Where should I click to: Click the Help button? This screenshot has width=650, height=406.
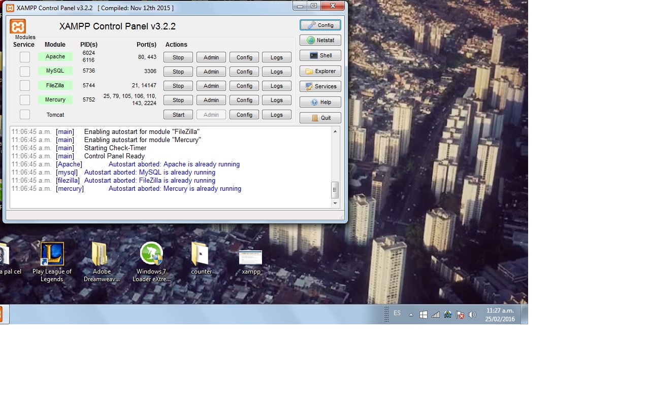coord(320,102)
